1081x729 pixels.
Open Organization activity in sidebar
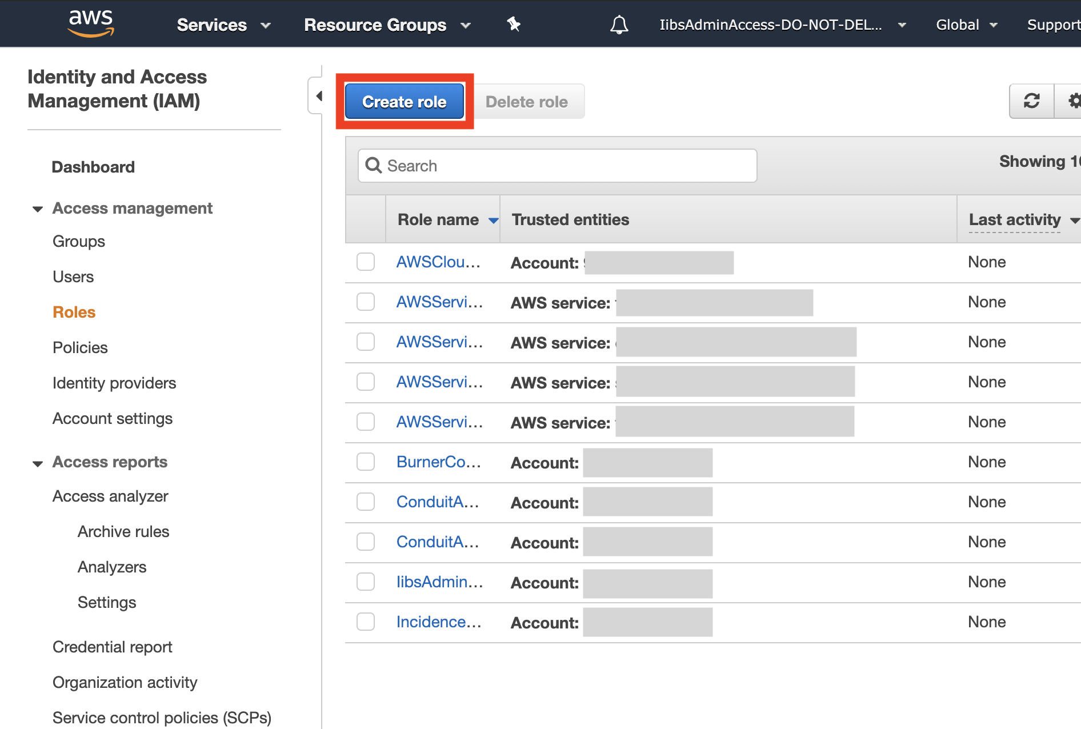point(125,682)
